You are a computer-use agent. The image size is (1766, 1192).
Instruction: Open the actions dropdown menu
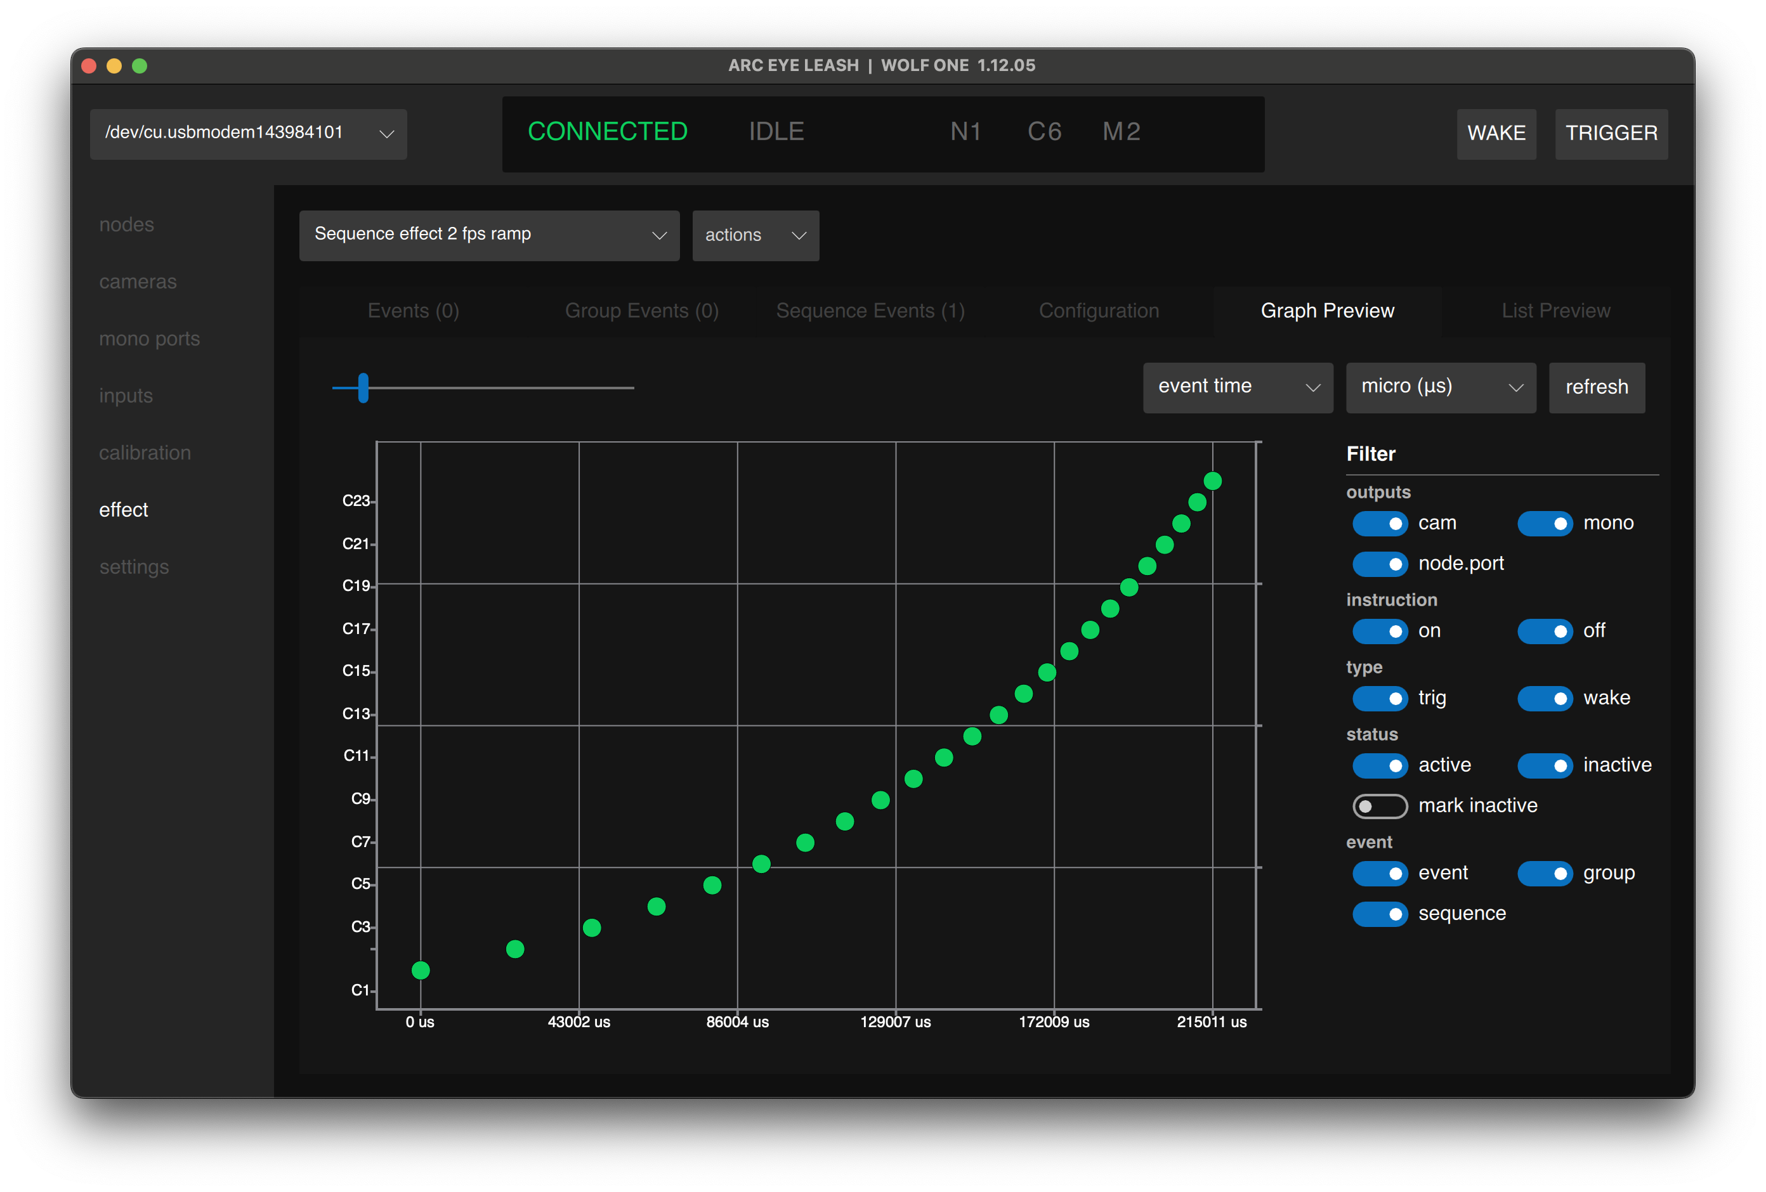pyautogui.click(x=755, y=235)
